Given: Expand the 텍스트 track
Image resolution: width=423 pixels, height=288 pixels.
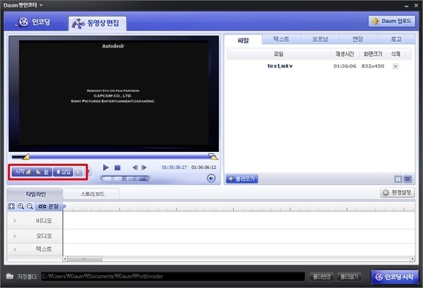Looking at the screenshot, I should tap(15, 250).
